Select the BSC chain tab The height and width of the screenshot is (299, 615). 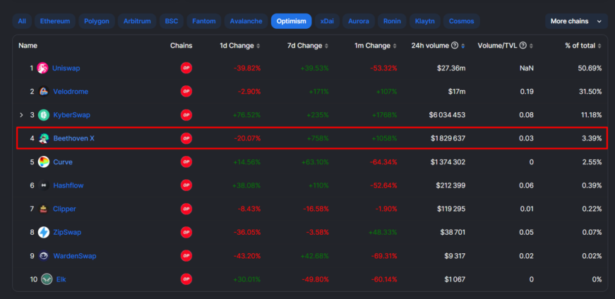172,21
